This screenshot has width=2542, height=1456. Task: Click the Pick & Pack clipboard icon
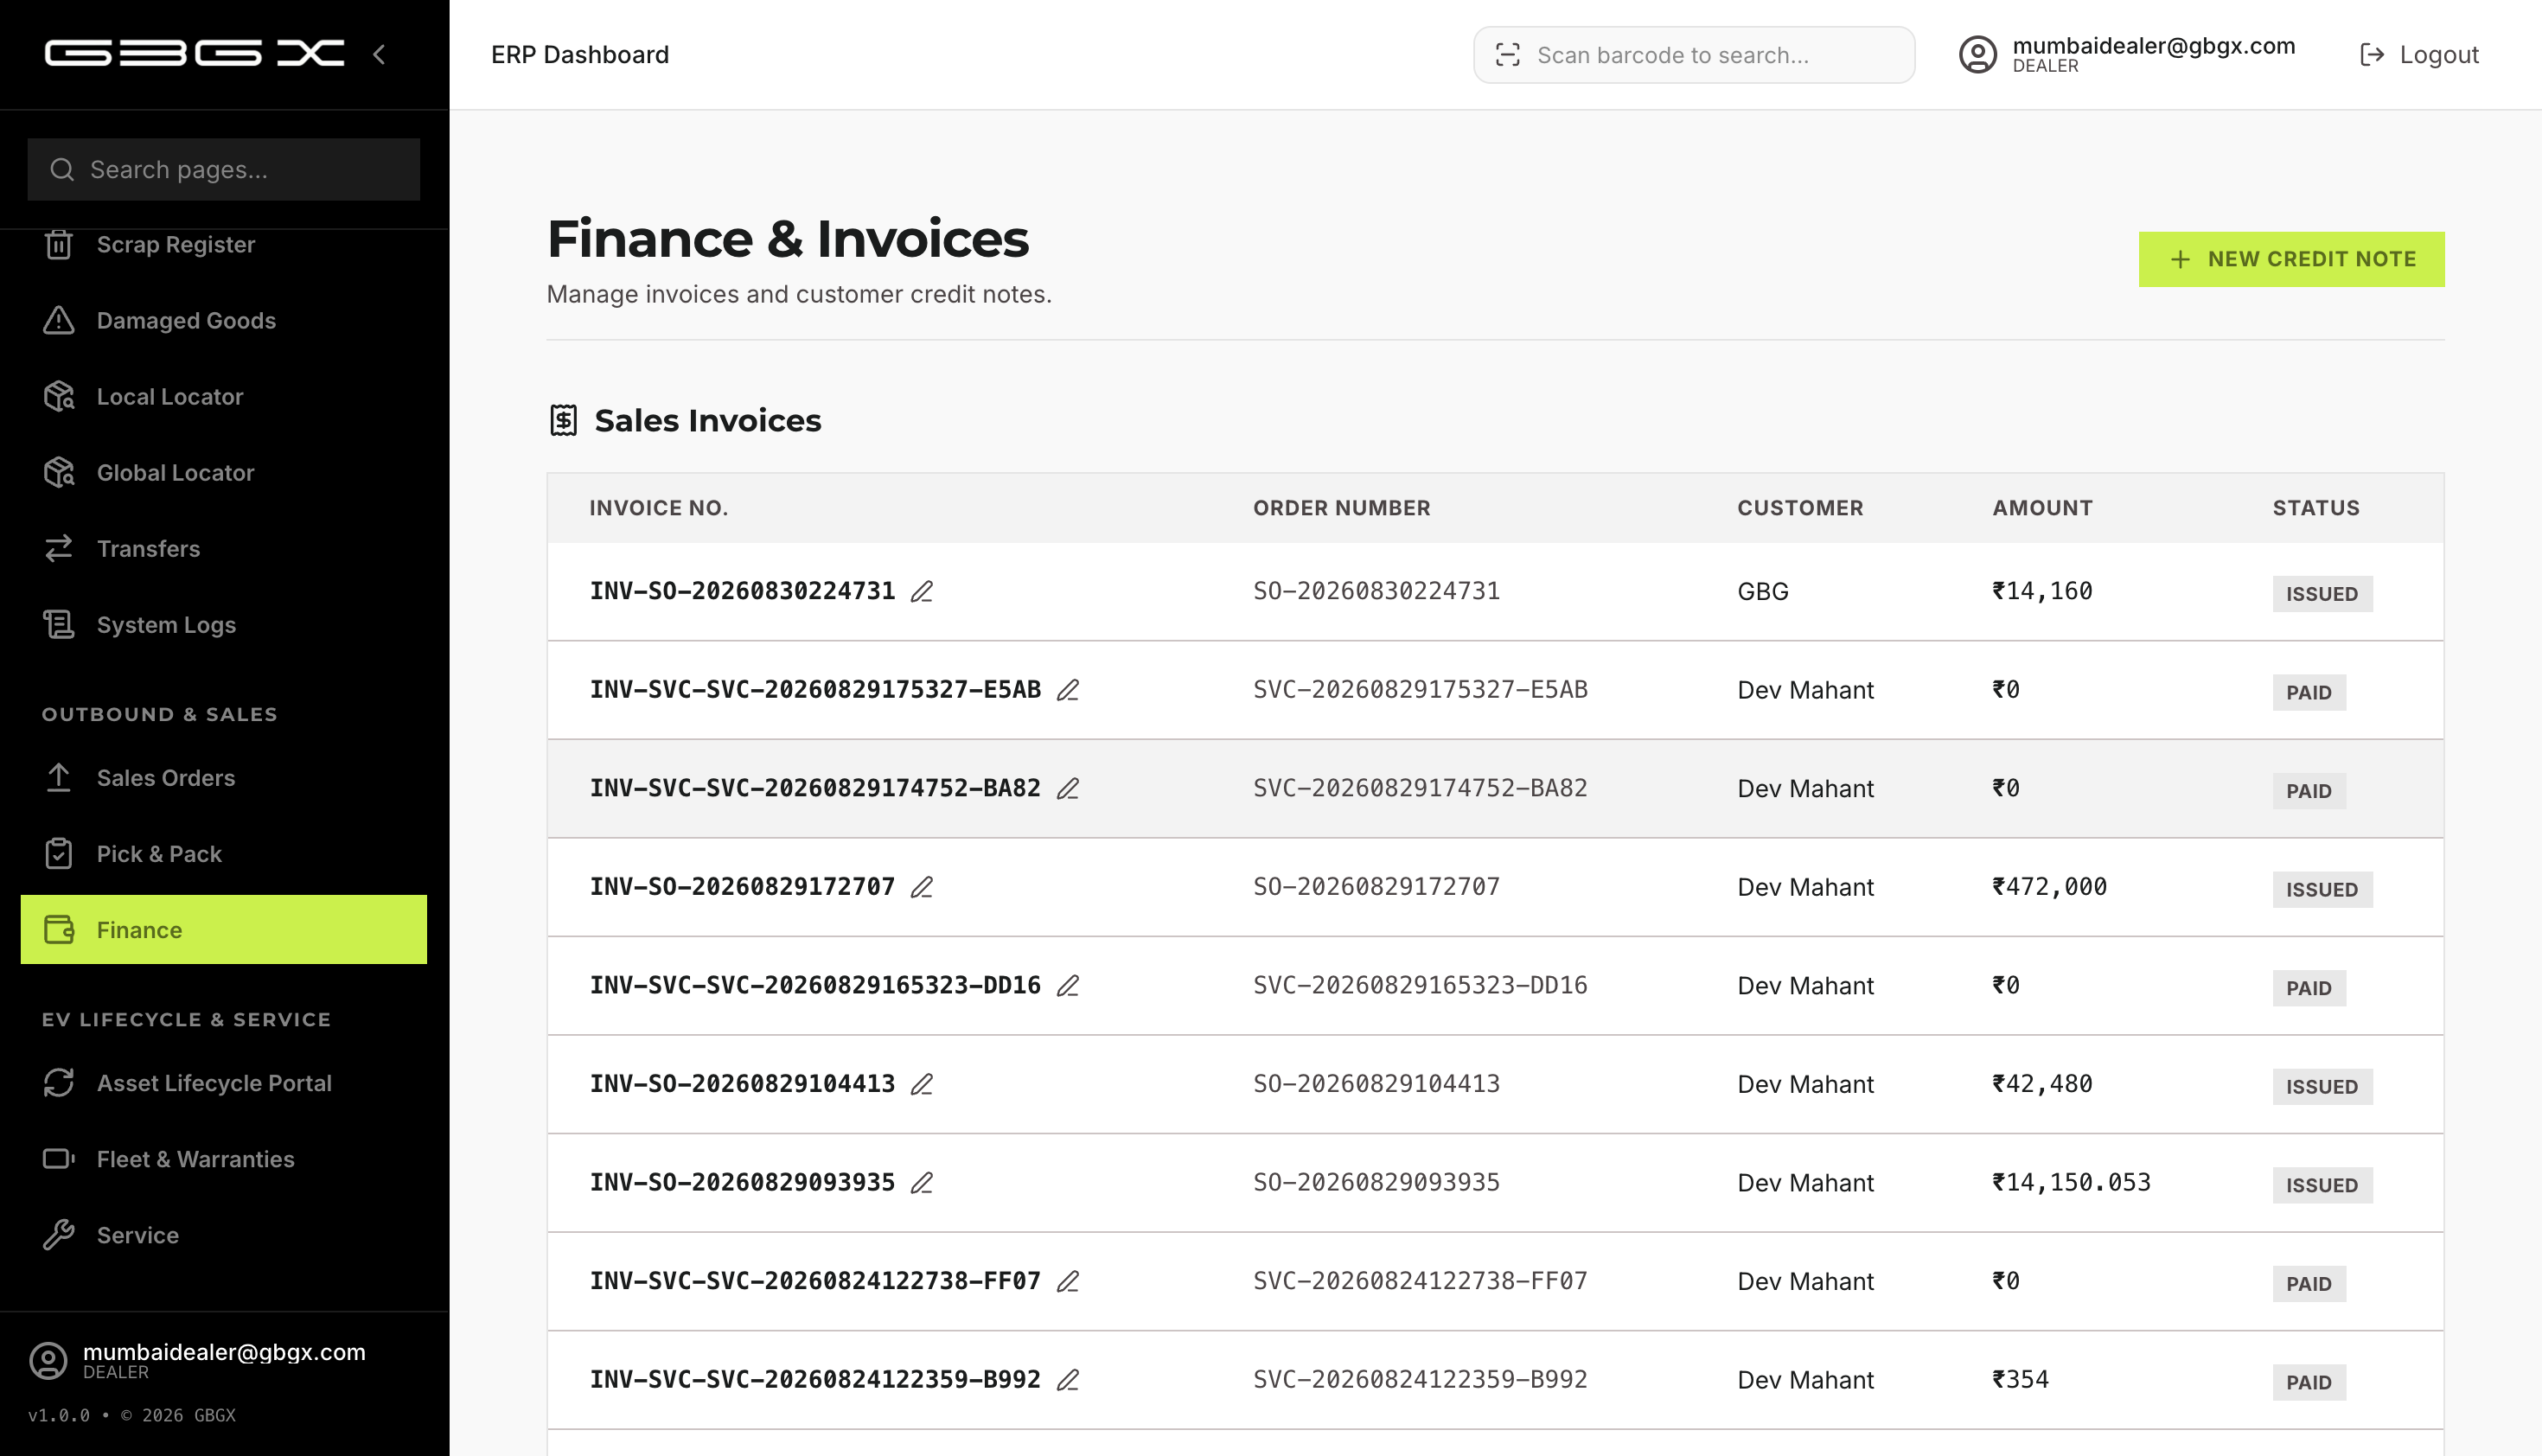pos(59,853)
